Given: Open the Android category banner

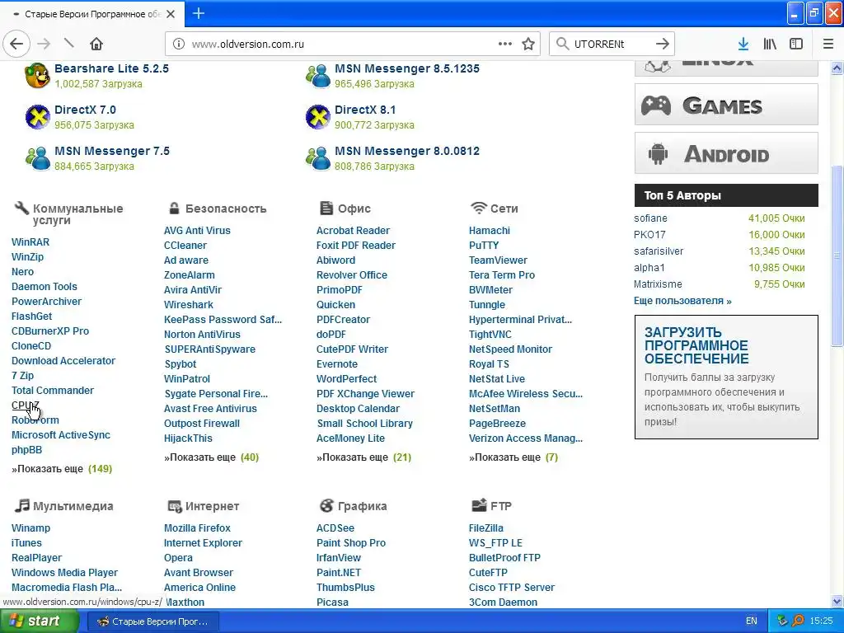Looking at the screenshot, I should point(726,153).
